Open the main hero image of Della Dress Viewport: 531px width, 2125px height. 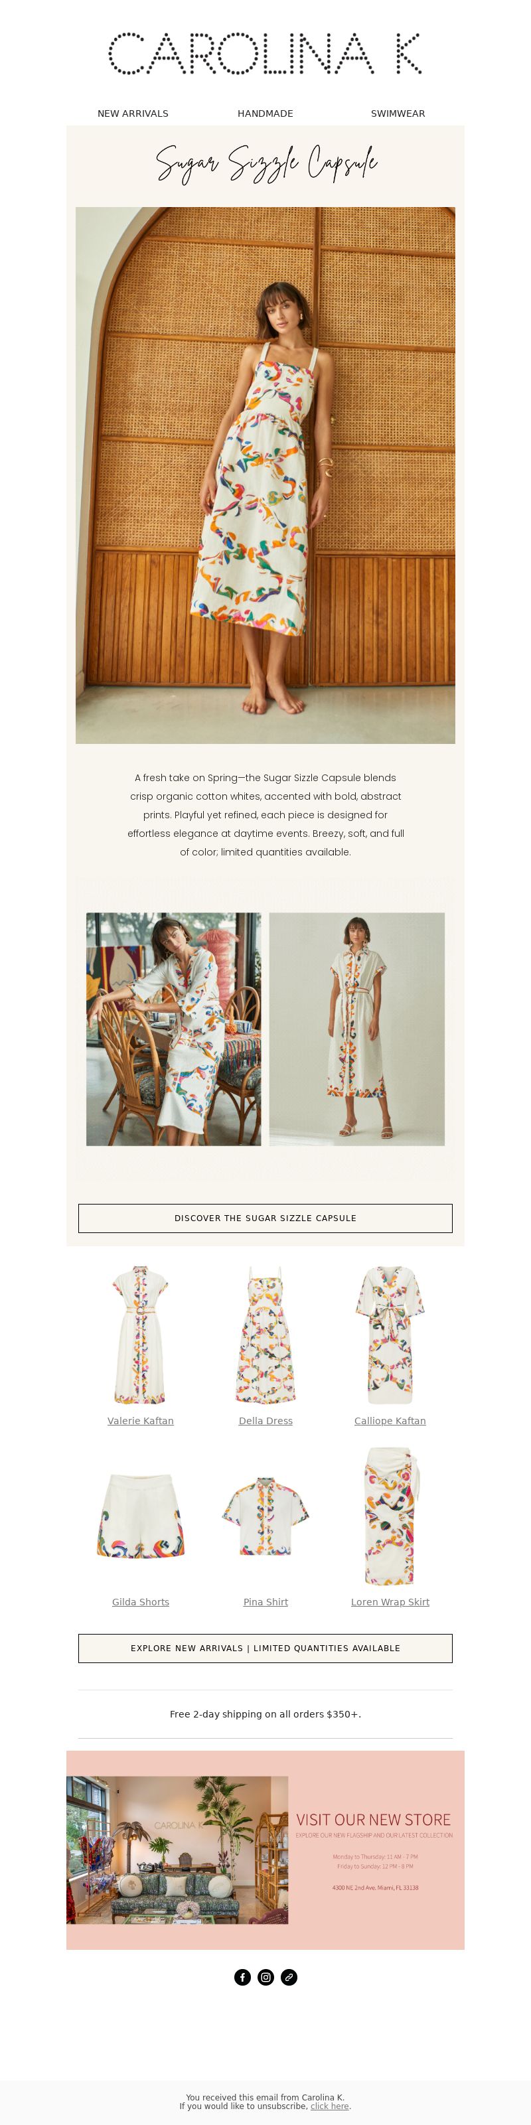coord(265,475)
